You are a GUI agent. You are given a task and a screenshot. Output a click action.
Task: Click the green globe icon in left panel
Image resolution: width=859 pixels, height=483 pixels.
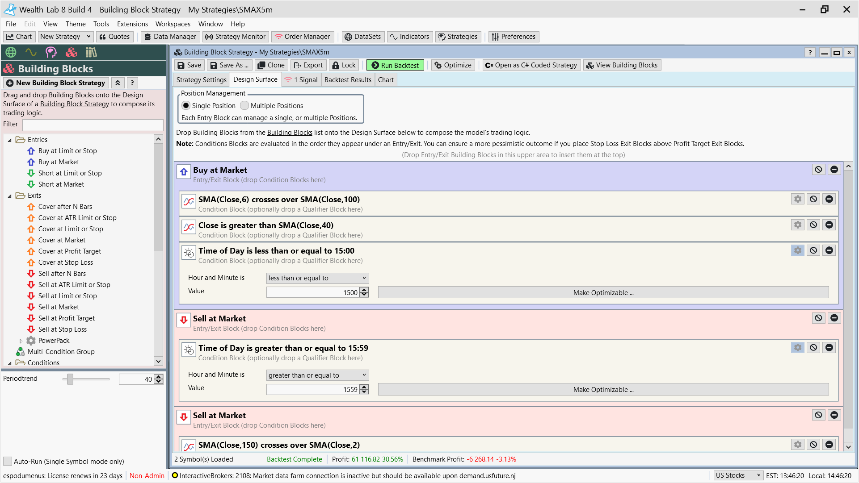coord(11,53)
